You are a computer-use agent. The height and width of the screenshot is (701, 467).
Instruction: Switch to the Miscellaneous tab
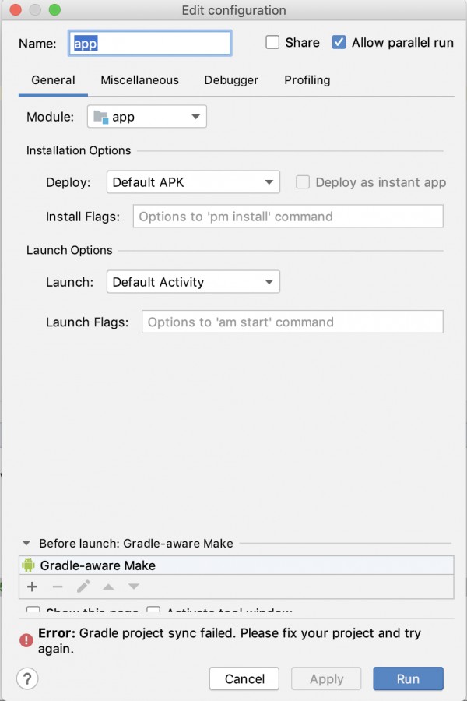139,80
